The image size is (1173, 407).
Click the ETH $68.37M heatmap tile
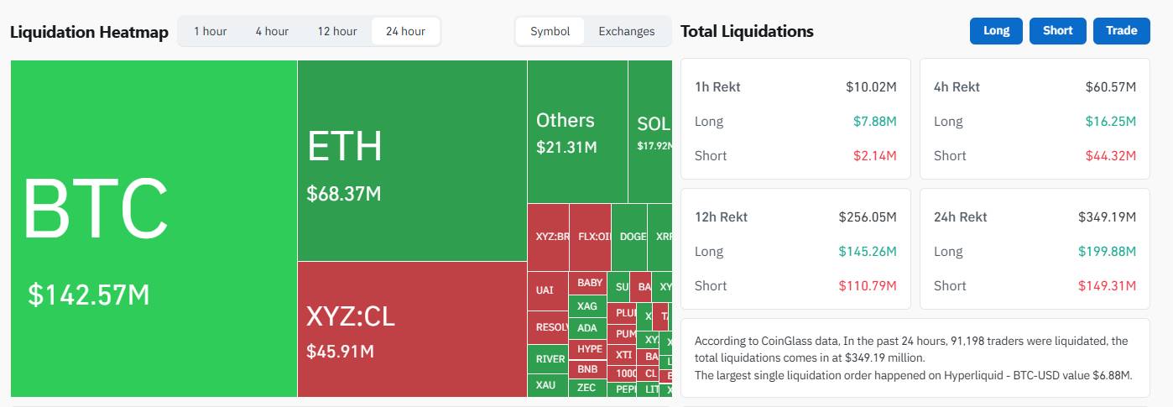(412, 160)
